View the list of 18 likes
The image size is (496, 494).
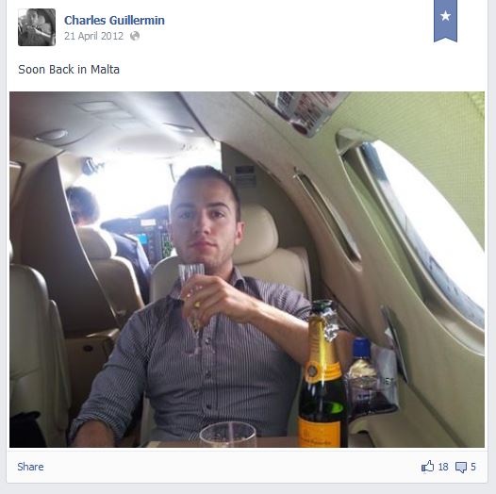click(443, 467)
